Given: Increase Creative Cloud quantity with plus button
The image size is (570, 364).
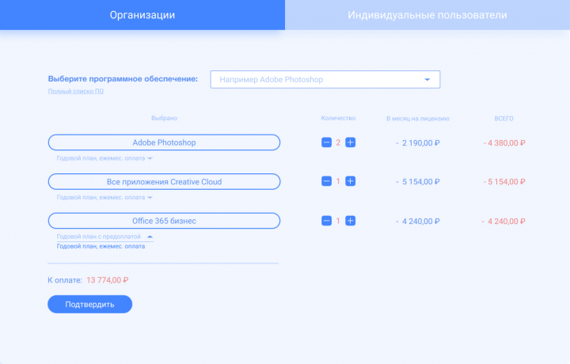Looking at the screenshot, I should tap(351, 181).
